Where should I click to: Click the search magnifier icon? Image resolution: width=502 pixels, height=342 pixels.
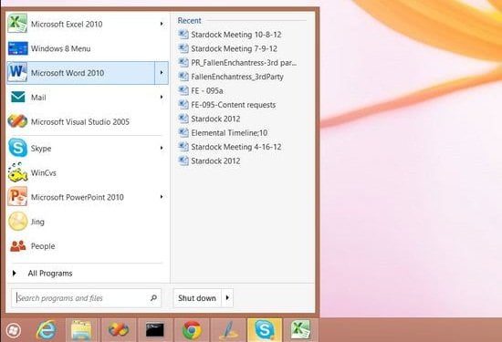153,298
